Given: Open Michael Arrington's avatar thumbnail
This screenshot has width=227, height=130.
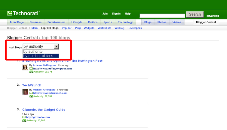Looking at the screenshot, I should 25,92.
